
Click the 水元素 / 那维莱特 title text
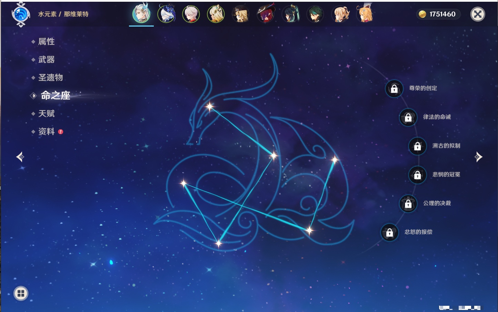tap(63, 14)
